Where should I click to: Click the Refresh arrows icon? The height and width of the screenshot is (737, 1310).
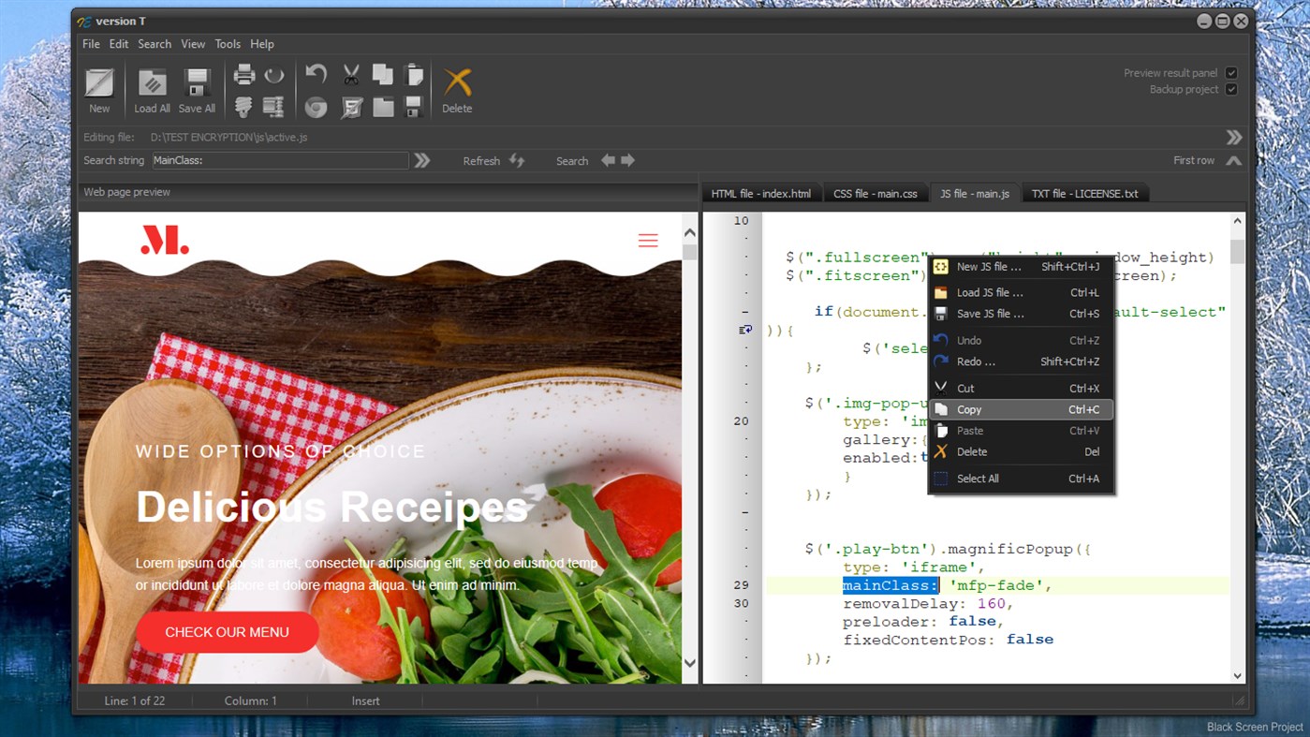517,161
